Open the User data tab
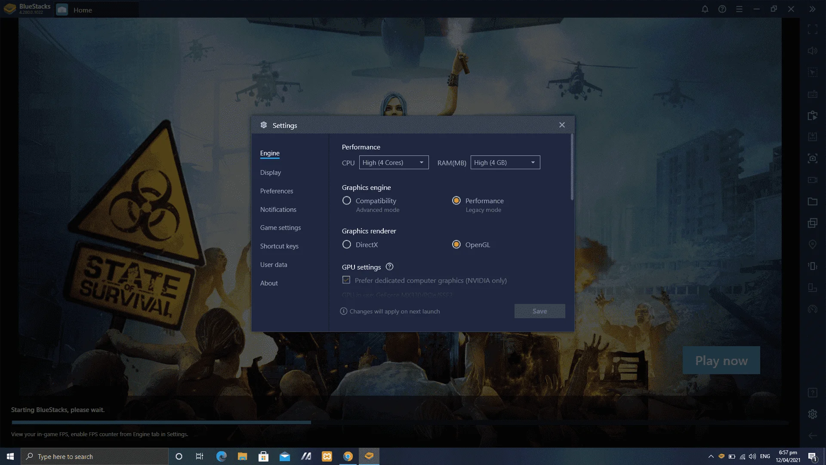826x465 pixels. tap(274, 265)
